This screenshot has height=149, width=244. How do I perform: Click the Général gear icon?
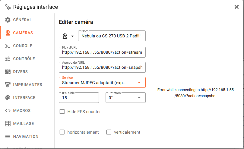click(8, 20)
